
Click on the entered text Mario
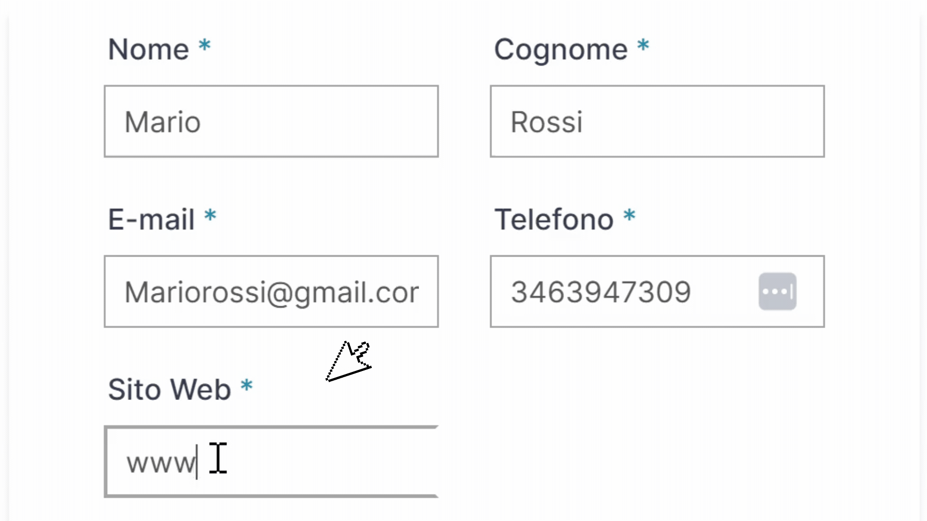[162, 122]
